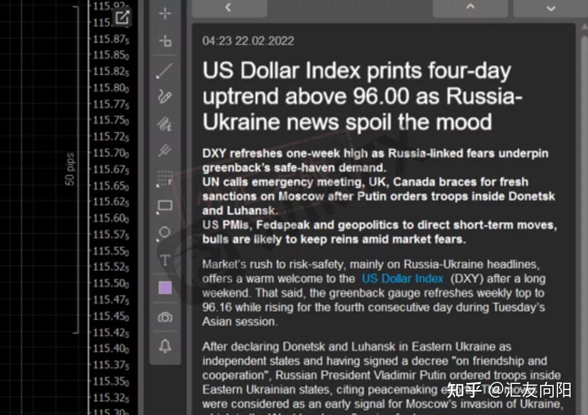Create a price alert with bell icon
The height and width of the screenshot is (415, 588).
pos(165,345)
